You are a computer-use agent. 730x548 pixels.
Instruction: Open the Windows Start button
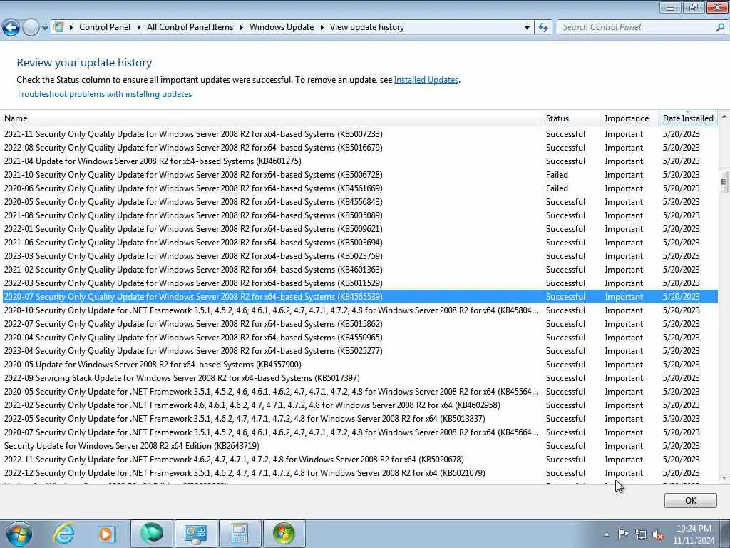point(19,534)
